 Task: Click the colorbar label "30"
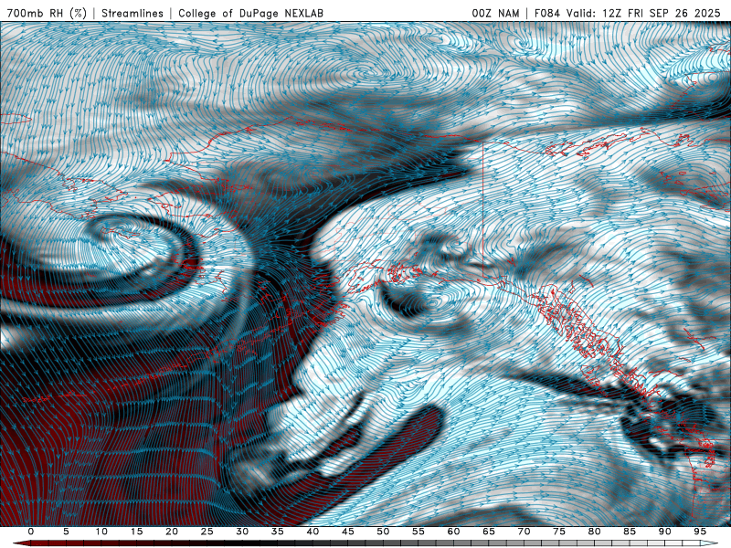point(242,532)
